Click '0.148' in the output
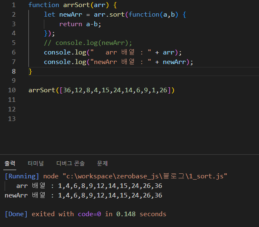This screenshot has width=259, height=227. 126,214
